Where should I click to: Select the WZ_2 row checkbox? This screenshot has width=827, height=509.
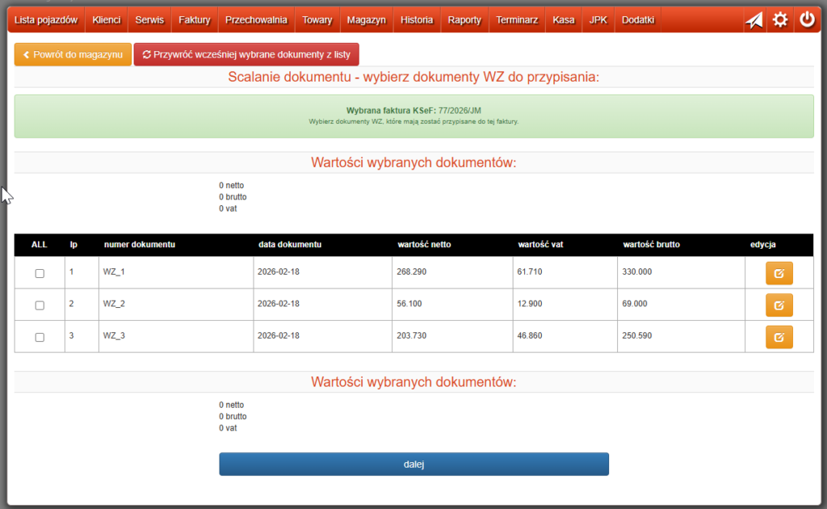(40, 305)
